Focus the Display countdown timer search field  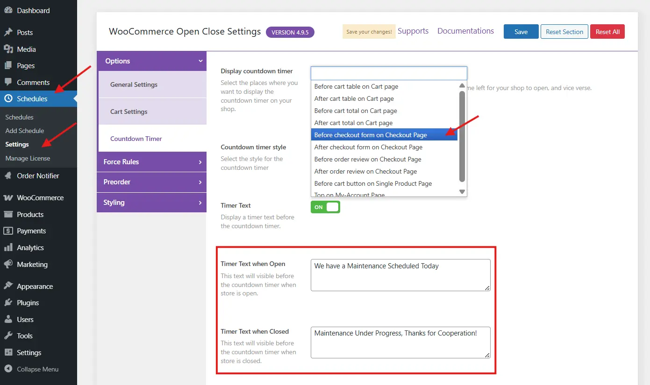[389, 73]
